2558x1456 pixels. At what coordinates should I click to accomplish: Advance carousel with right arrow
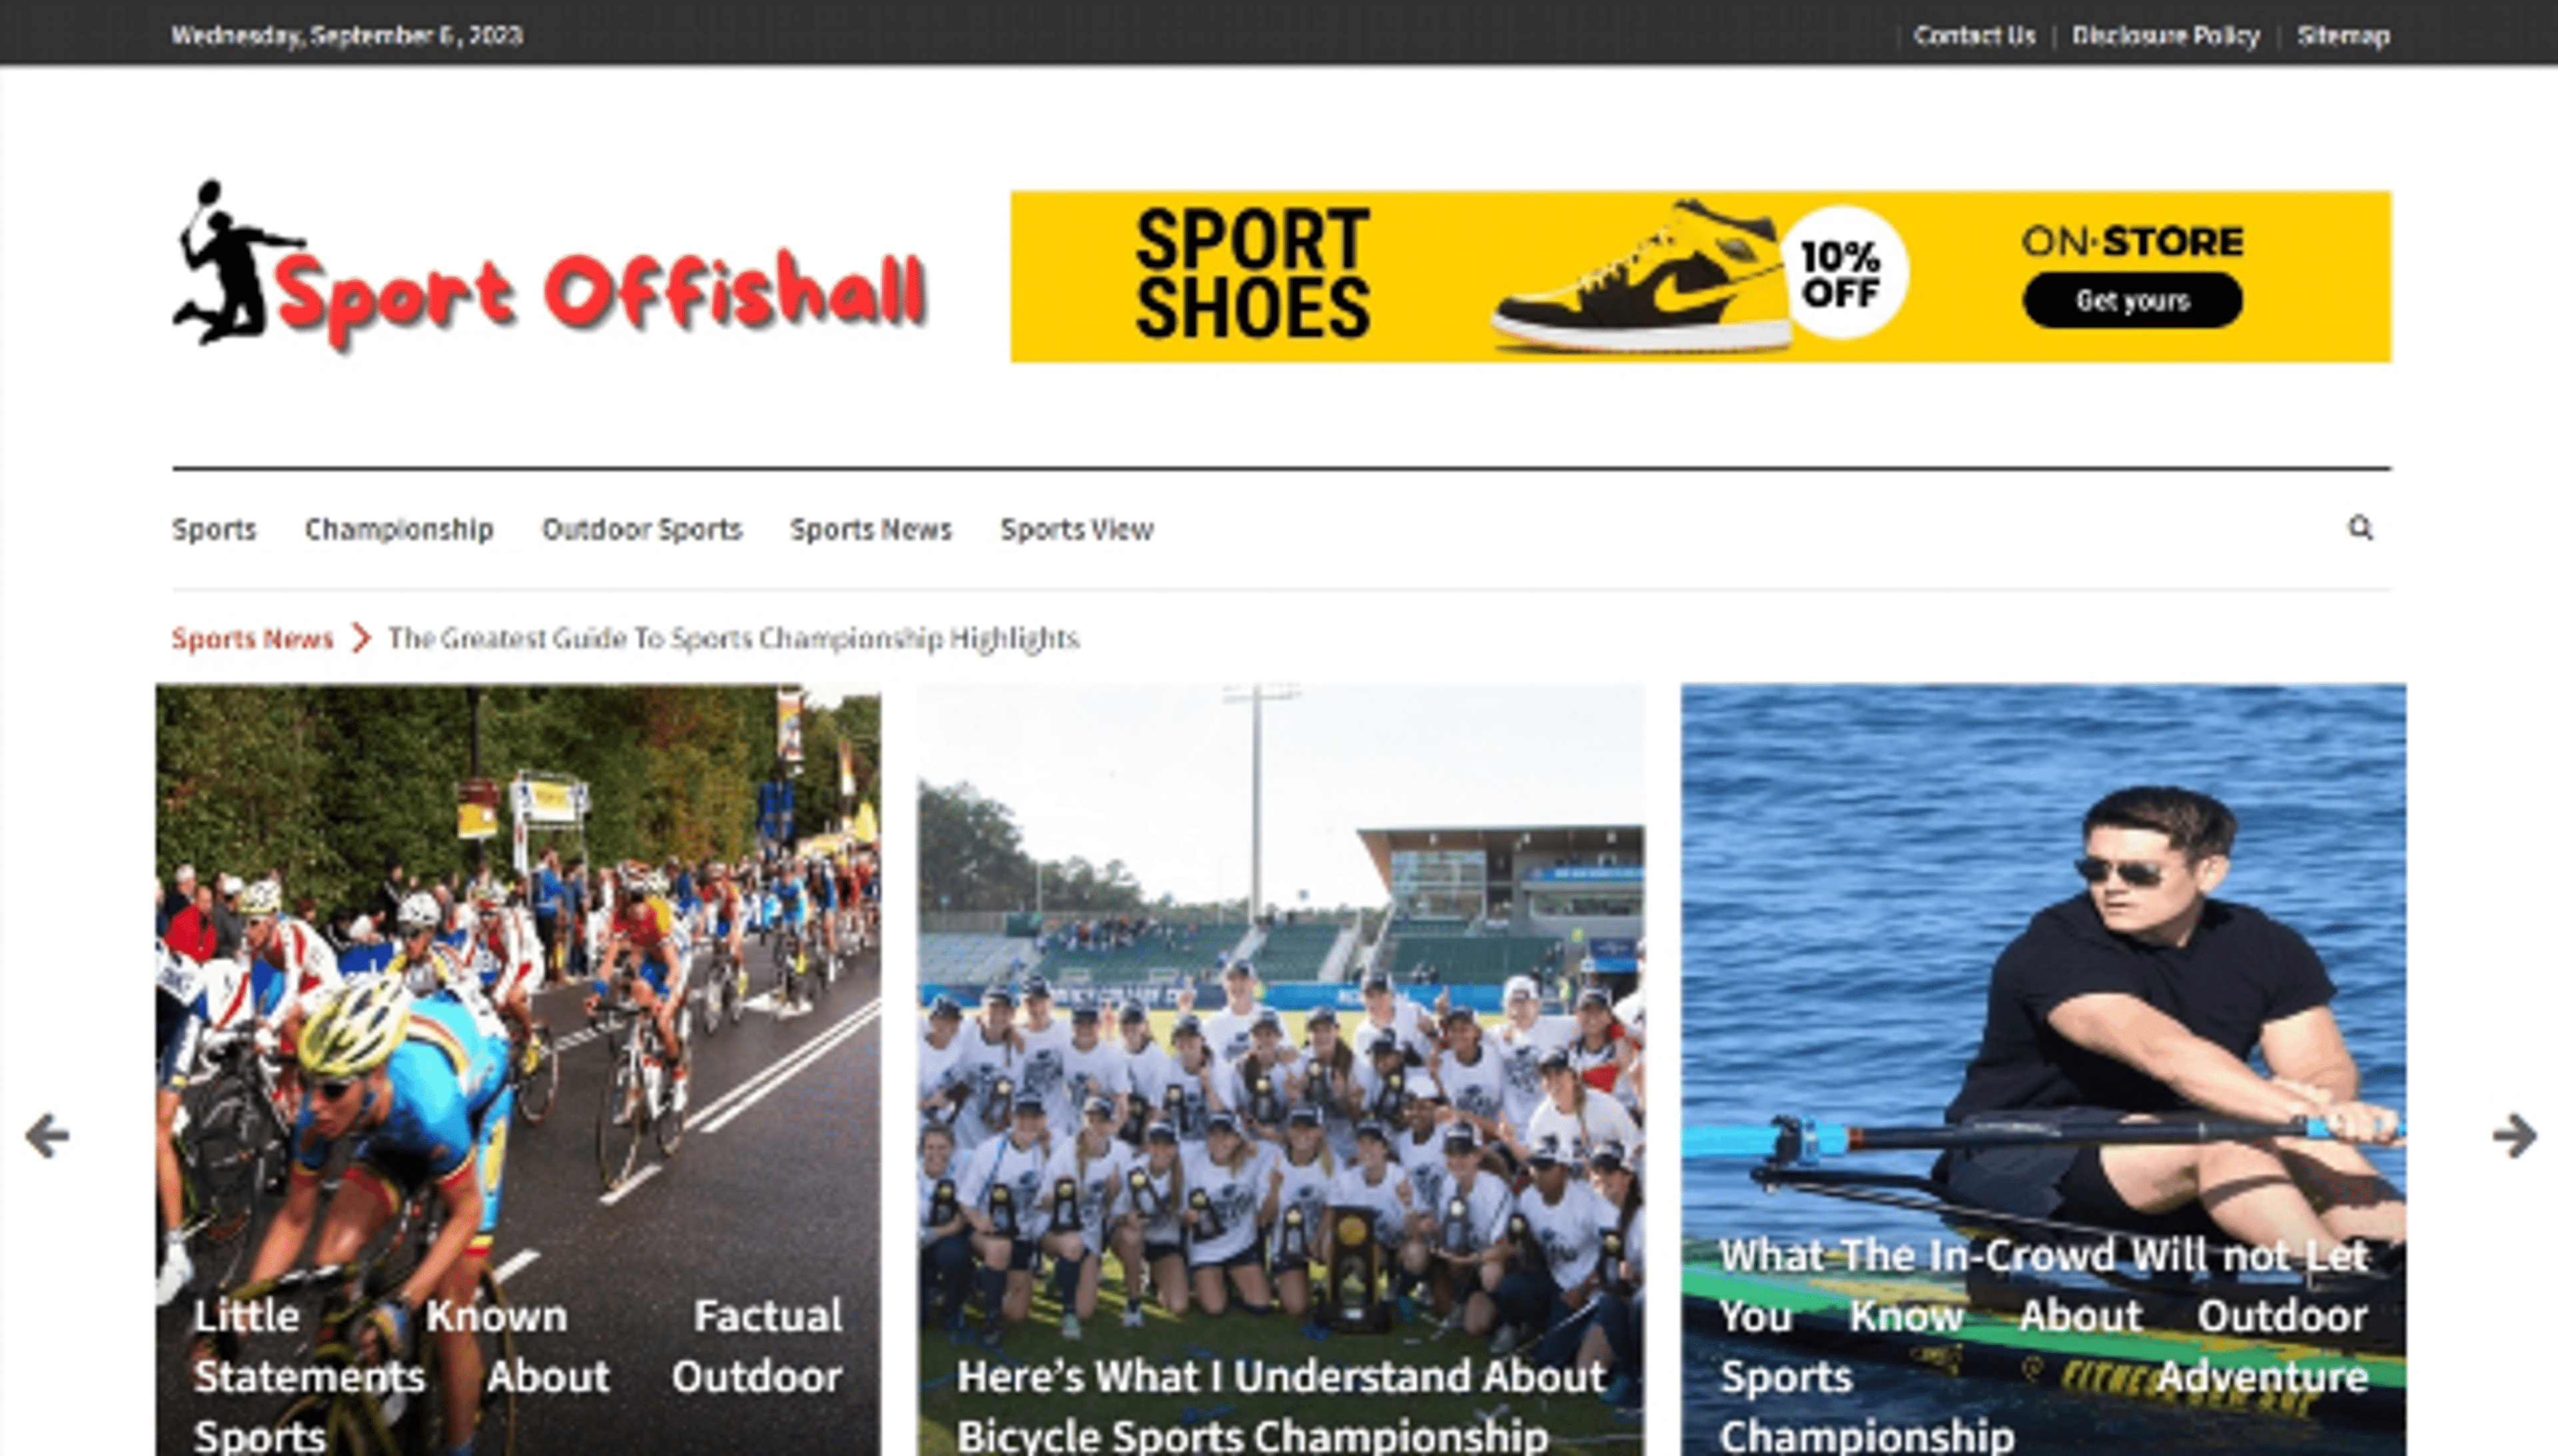click(x=2514, y=1136)
